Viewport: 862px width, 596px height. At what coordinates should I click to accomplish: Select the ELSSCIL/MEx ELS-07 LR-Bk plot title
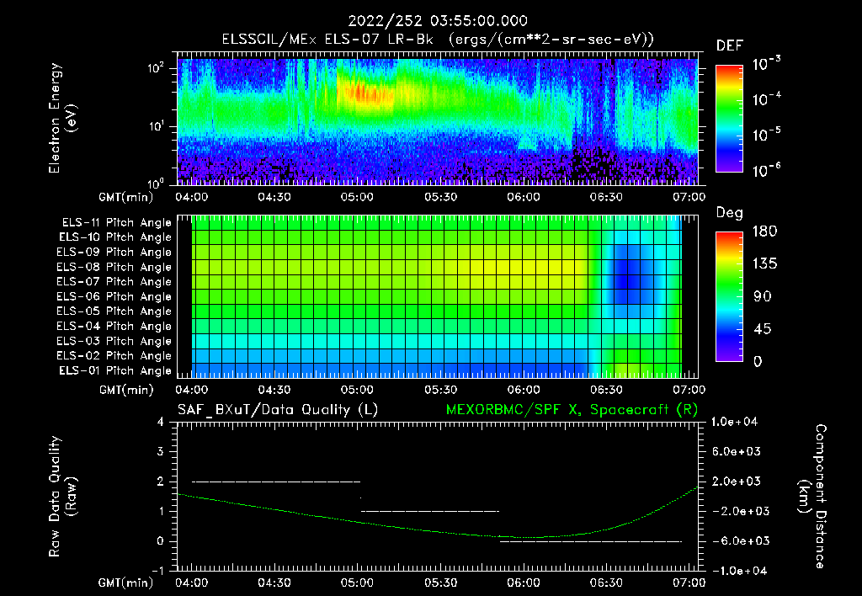(x=438, y=40)
